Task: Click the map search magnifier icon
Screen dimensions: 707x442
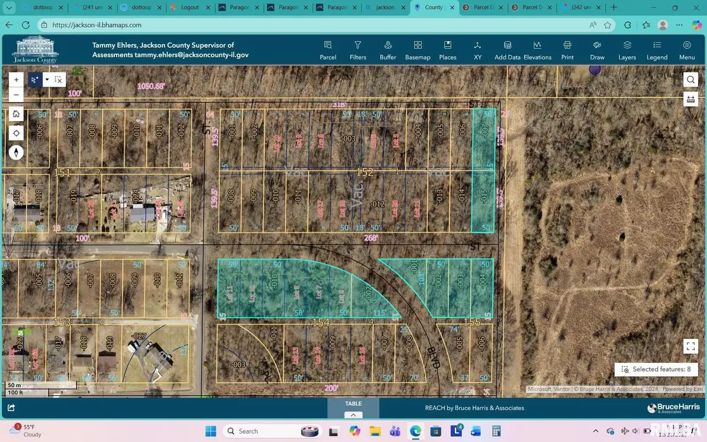Action: [691, 79]
